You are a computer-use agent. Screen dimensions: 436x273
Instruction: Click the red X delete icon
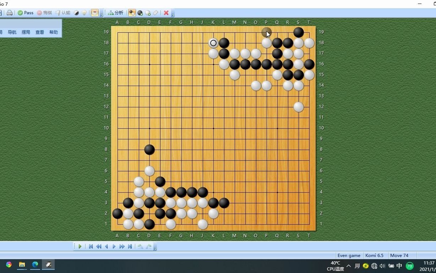(x=166, y=13)
